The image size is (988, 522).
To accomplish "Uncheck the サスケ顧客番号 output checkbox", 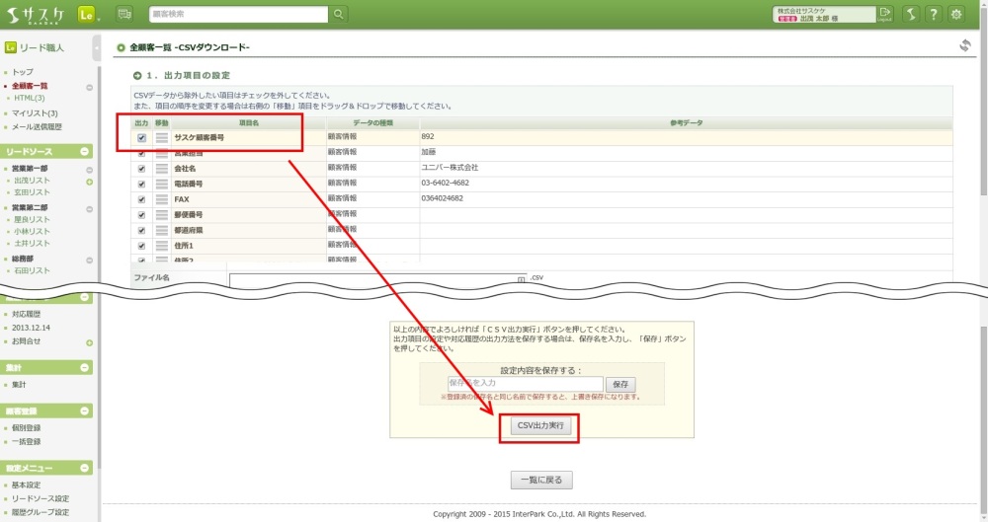I will coord(141,138).
